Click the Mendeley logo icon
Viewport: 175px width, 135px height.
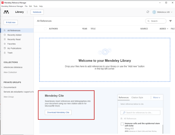click(x=6, y=12)
